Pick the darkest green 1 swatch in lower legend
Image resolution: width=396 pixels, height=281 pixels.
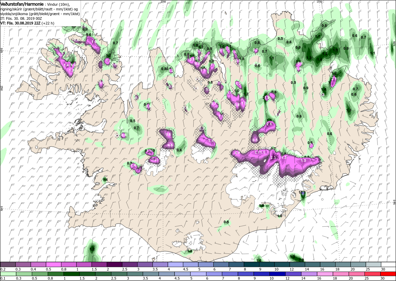click(x=71, y=274)
